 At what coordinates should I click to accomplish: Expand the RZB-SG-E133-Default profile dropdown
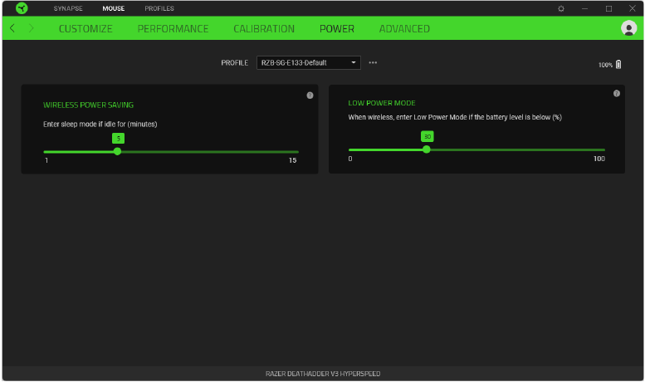tap(309, 62)
